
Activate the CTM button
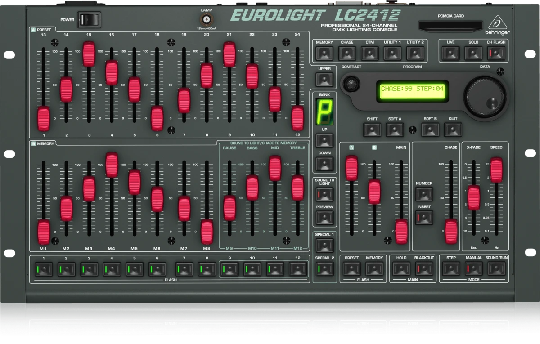pyautogui.click(x=370, y=53)
